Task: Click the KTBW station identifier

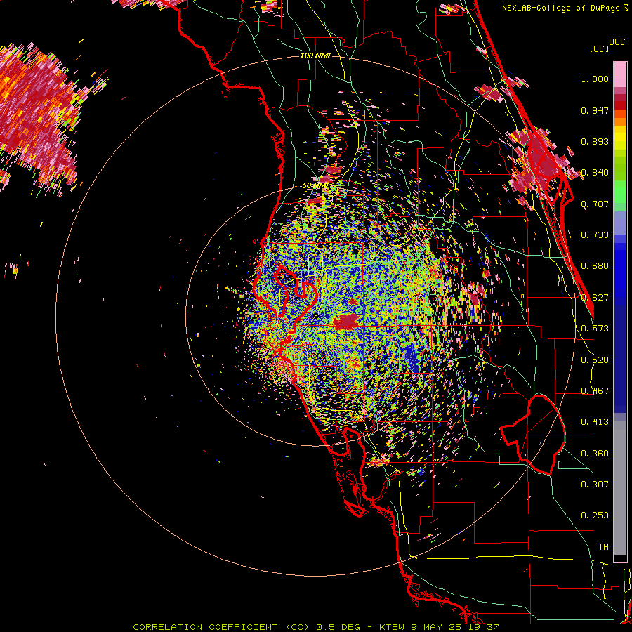Action: point(393,627)
